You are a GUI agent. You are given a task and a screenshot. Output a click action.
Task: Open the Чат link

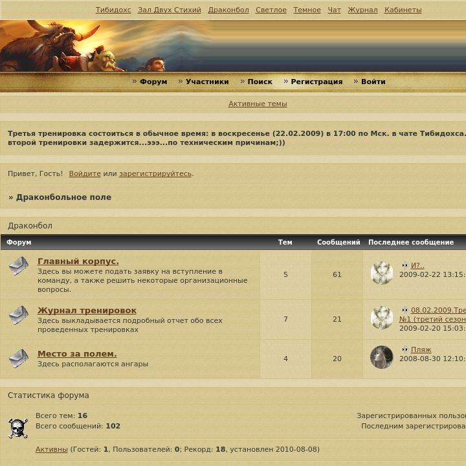pos(335,10)
